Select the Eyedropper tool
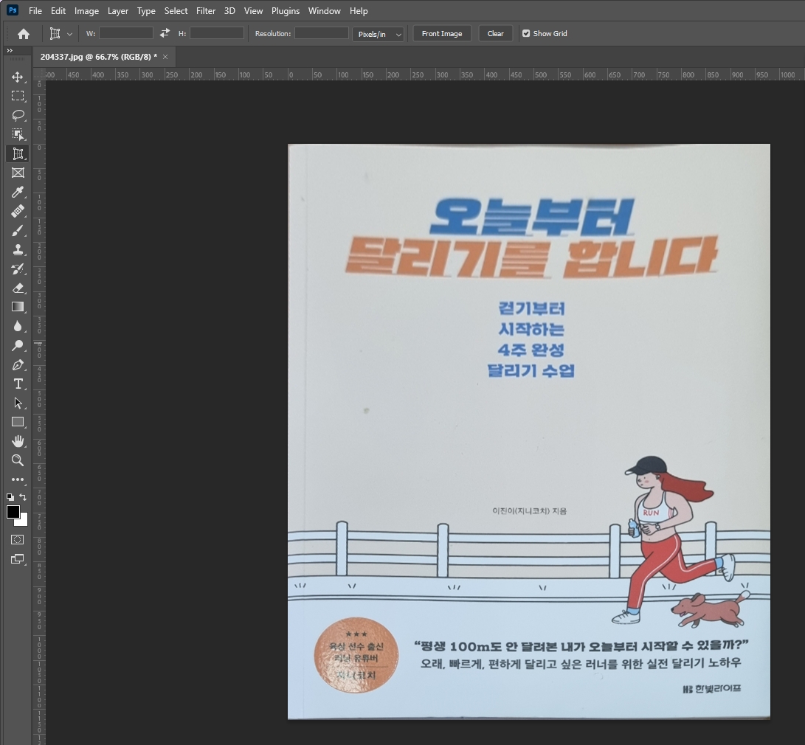The image size is (805, 745). click(18, 192)
